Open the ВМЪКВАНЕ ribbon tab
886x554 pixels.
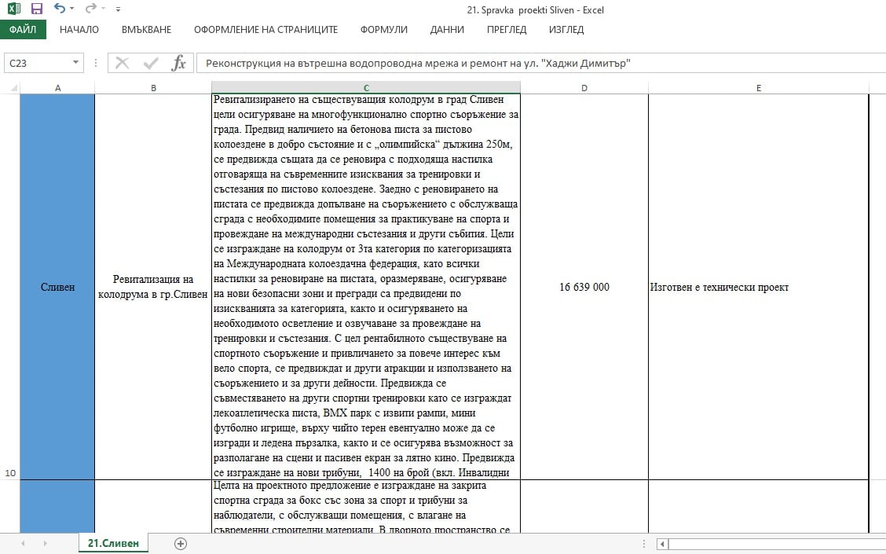[x=146, y=30]
